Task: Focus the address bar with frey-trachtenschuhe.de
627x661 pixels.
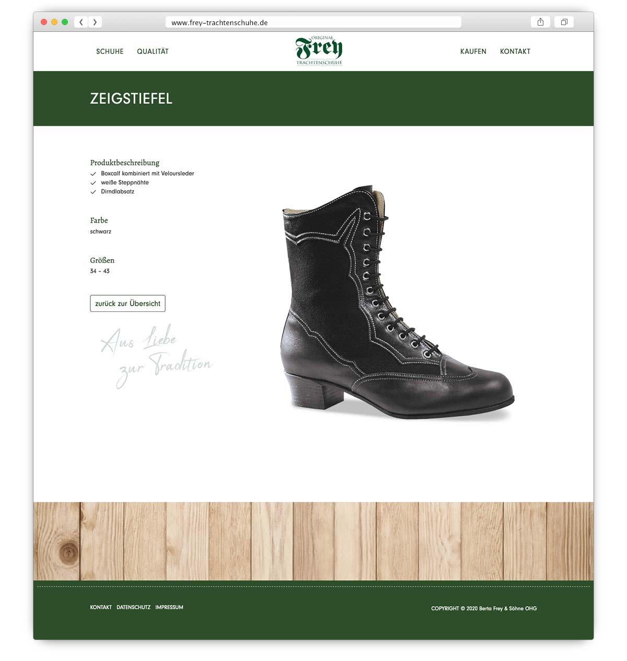Action: coord(313,22)
